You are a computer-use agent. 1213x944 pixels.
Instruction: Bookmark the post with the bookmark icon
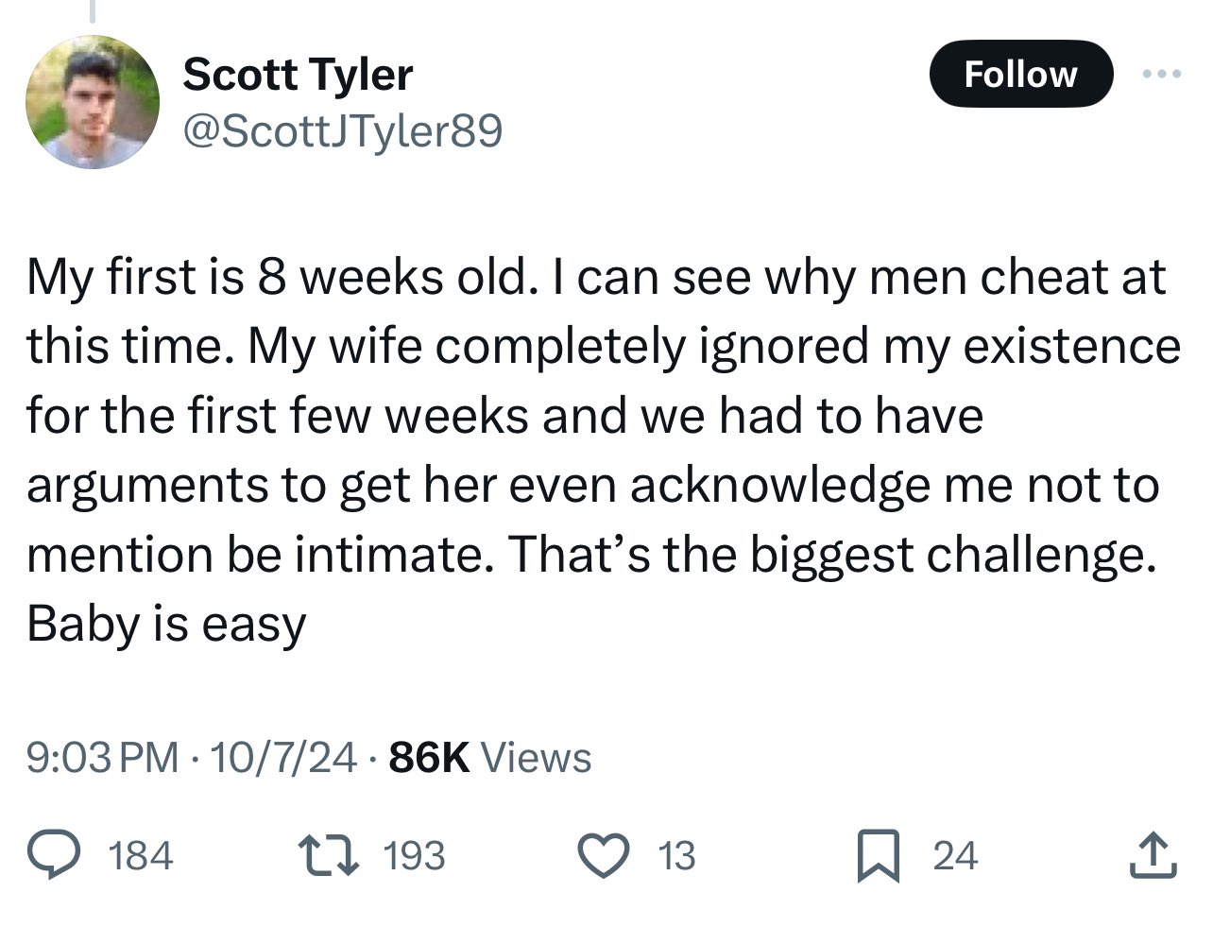pos(875,856)
